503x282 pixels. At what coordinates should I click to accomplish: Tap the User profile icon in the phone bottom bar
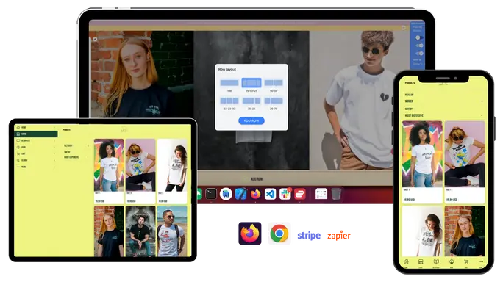[452, 262]
